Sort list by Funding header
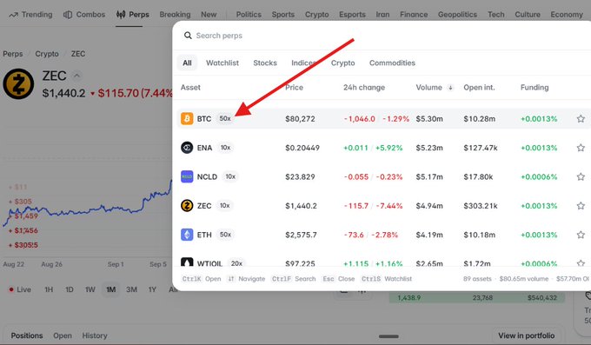Screen dimensions: 591x345 [535, 88]
